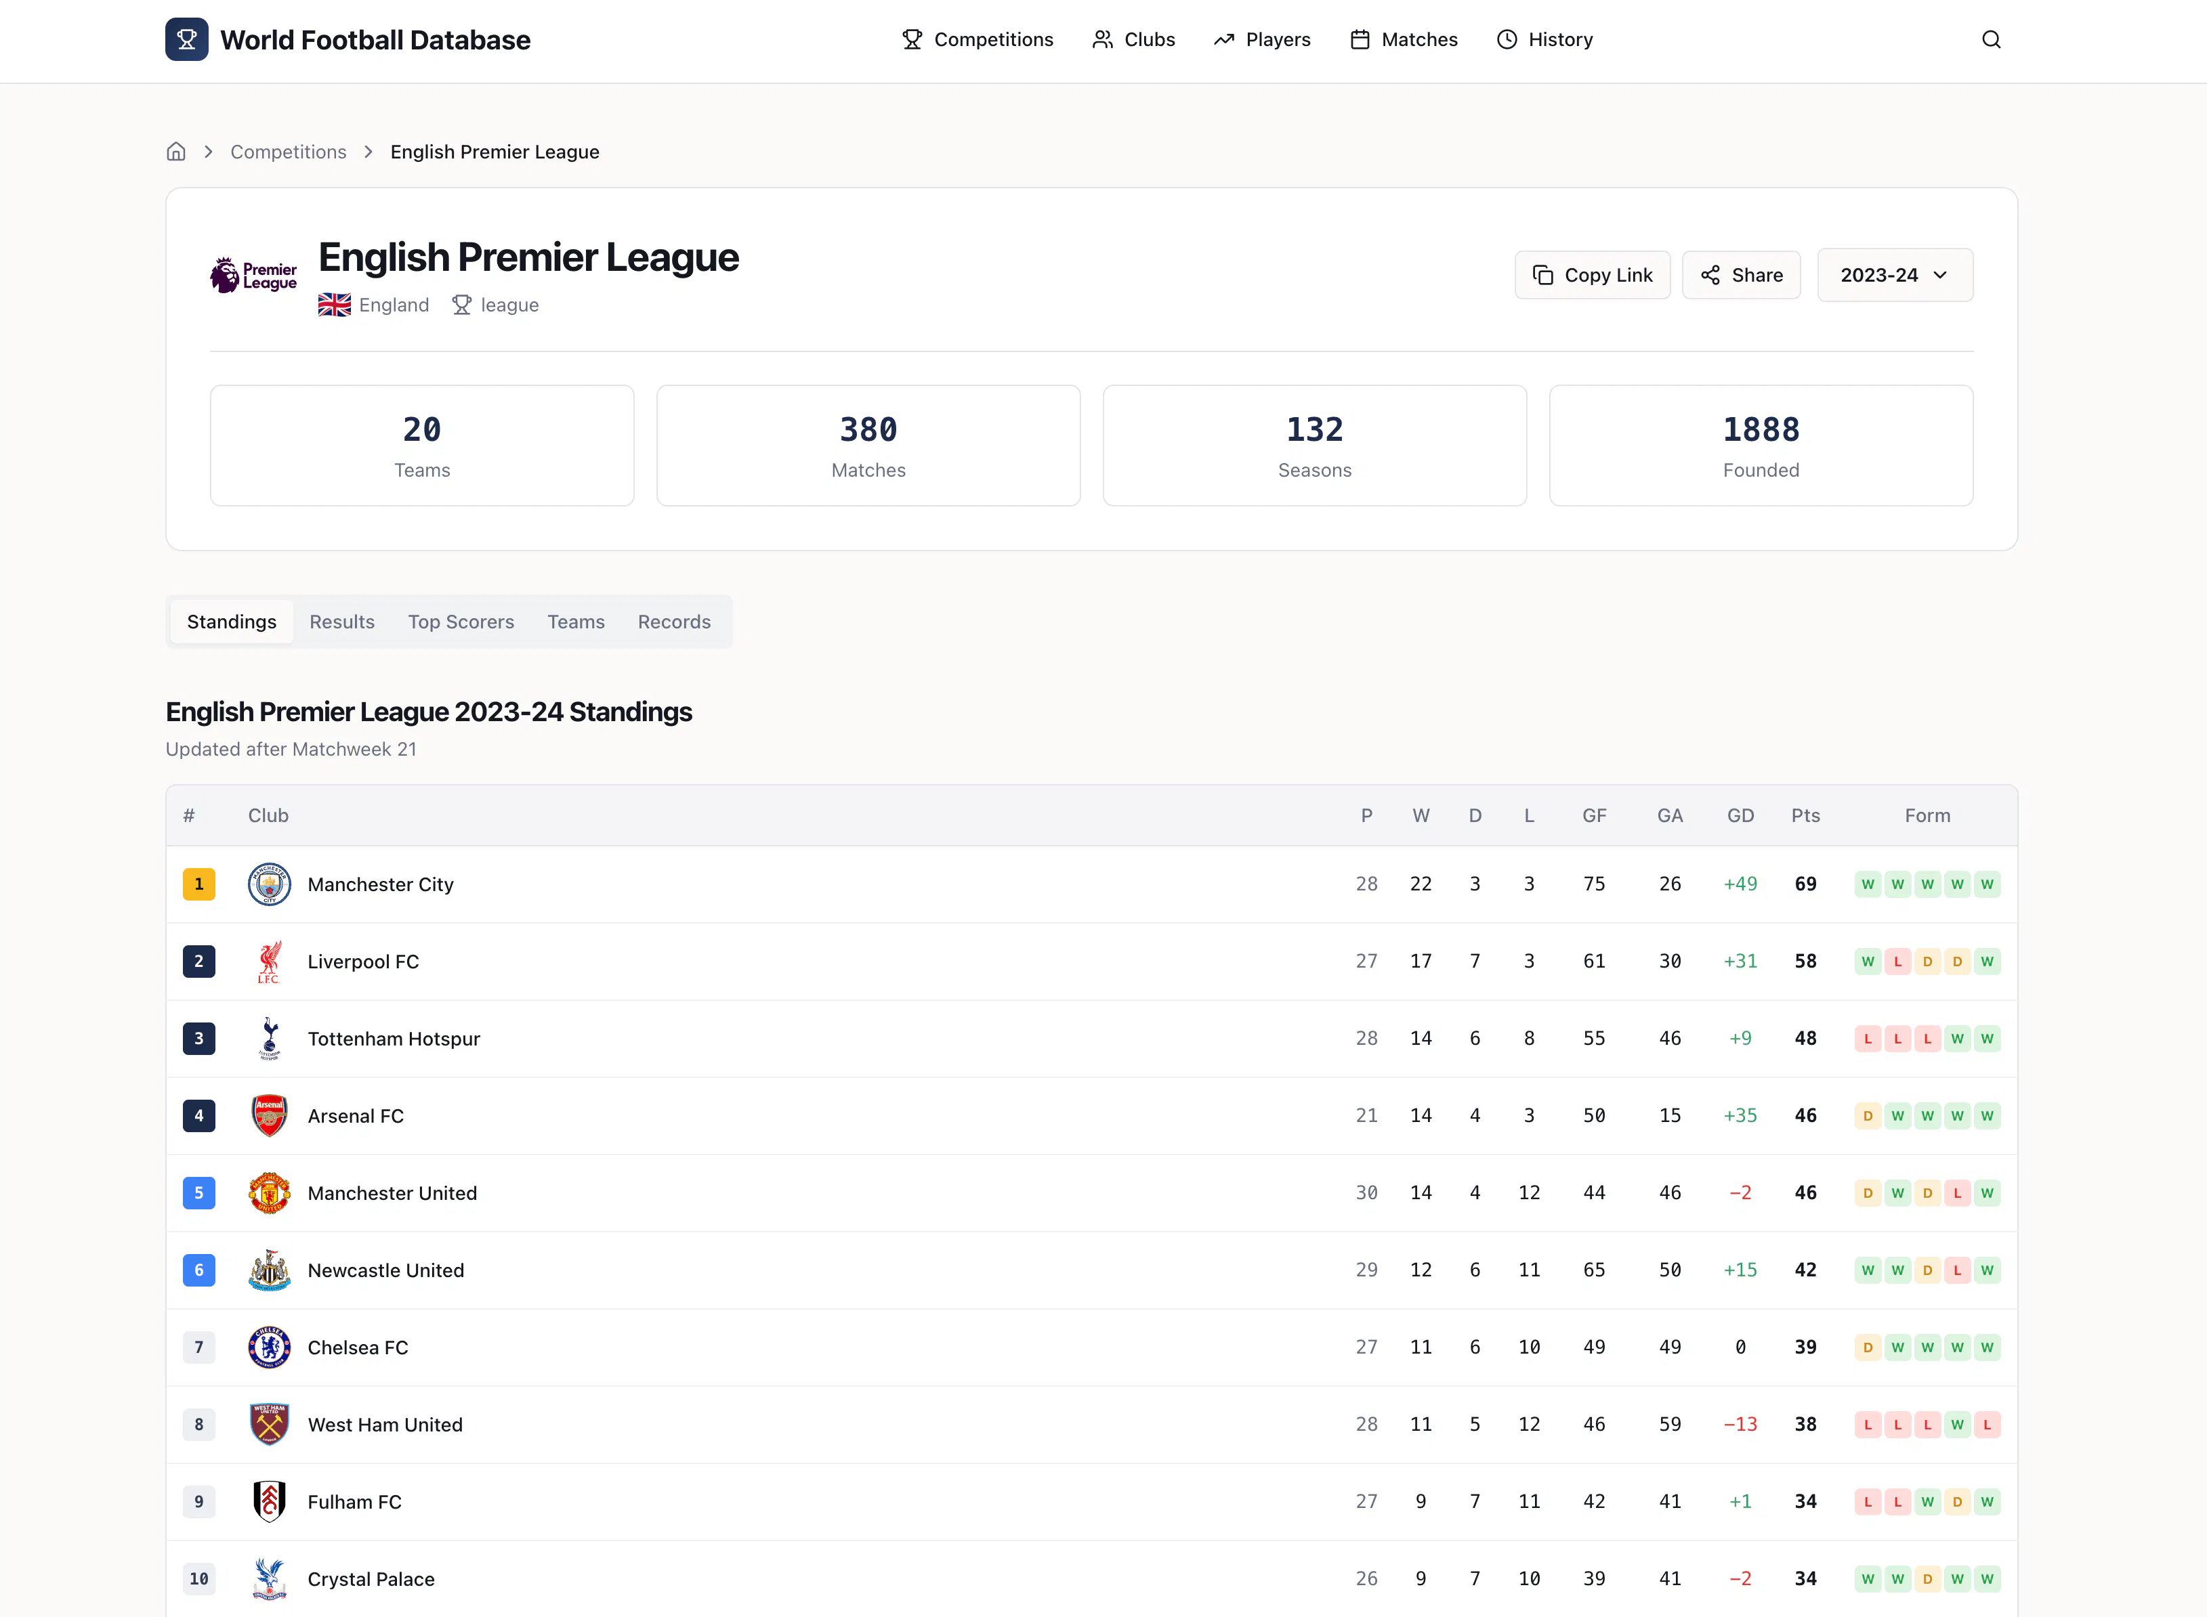Click the Premier League lion logo
Image resolution: width=2207 pixels, height=1617 pixels.
[x=253, y=275]
